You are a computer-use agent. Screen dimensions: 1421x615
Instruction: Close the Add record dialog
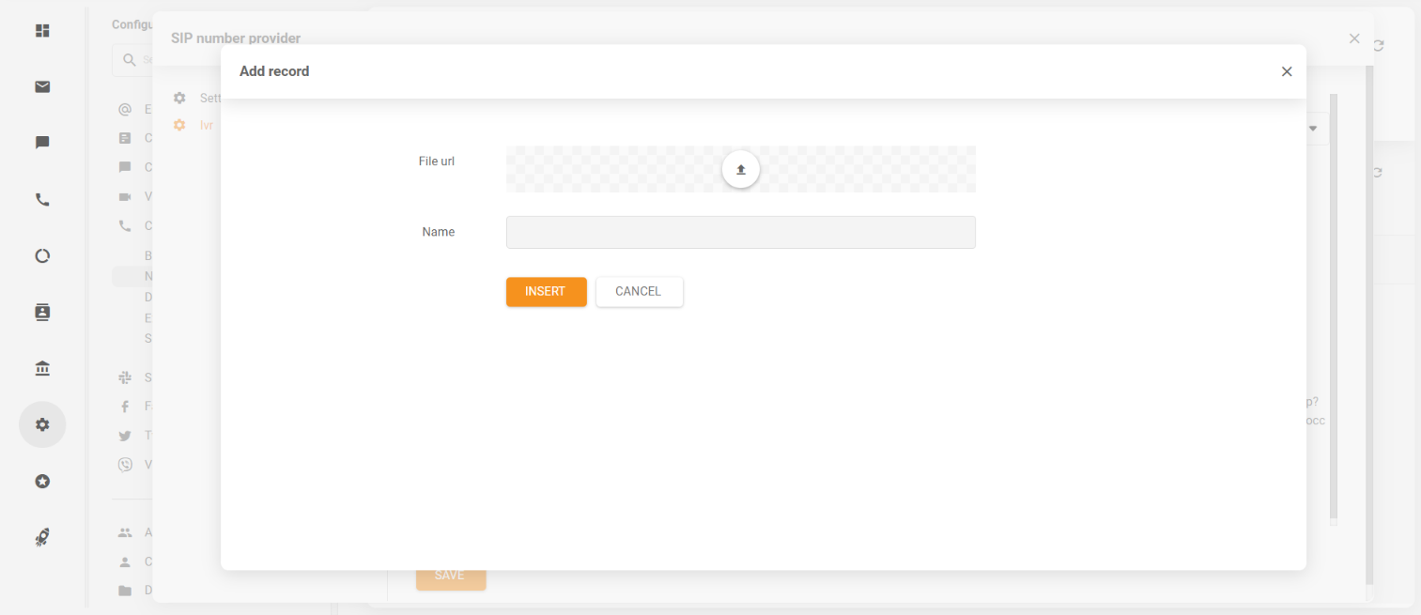[x=1287, y=71]
